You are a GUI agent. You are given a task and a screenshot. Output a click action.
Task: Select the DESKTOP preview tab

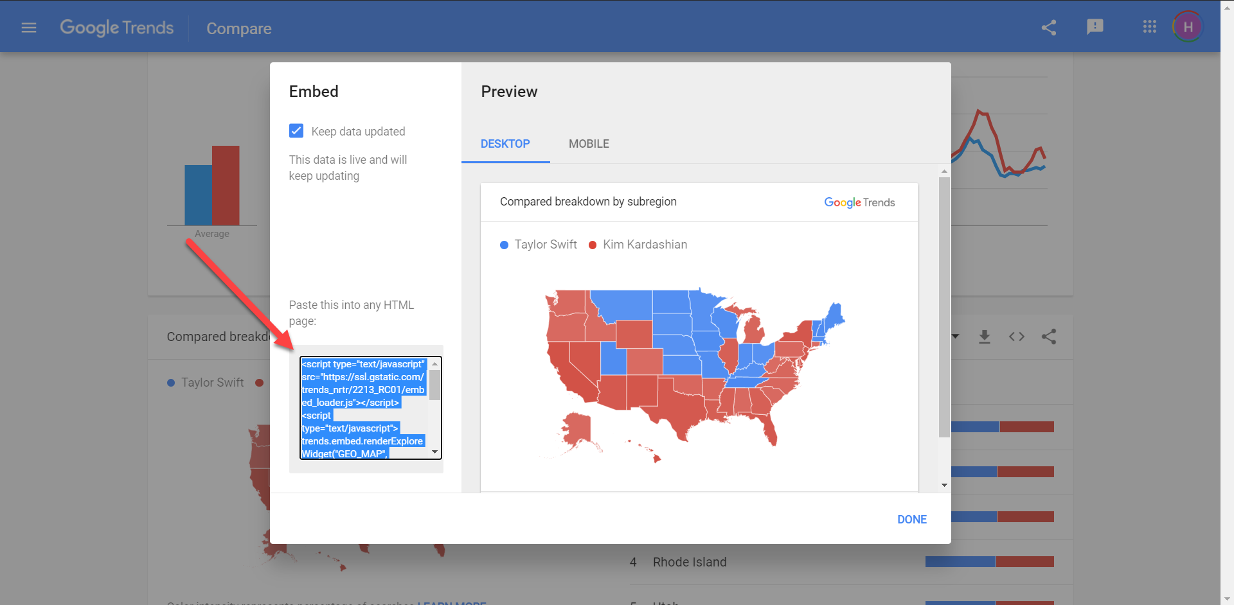505,144
